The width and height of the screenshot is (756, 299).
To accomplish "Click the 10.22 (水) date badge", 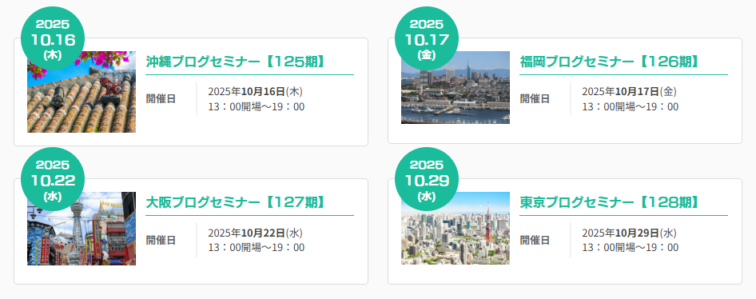I will pyautogui.click(x=53, y=179).
